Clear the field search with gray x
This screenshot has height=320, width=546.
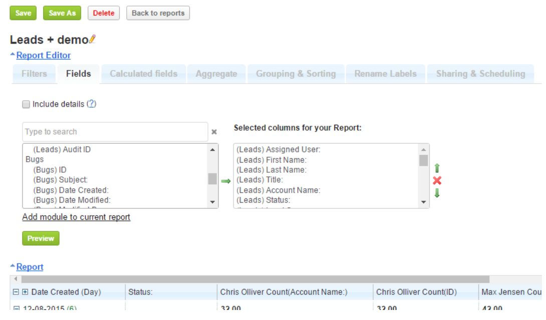(x=214, y=132)
